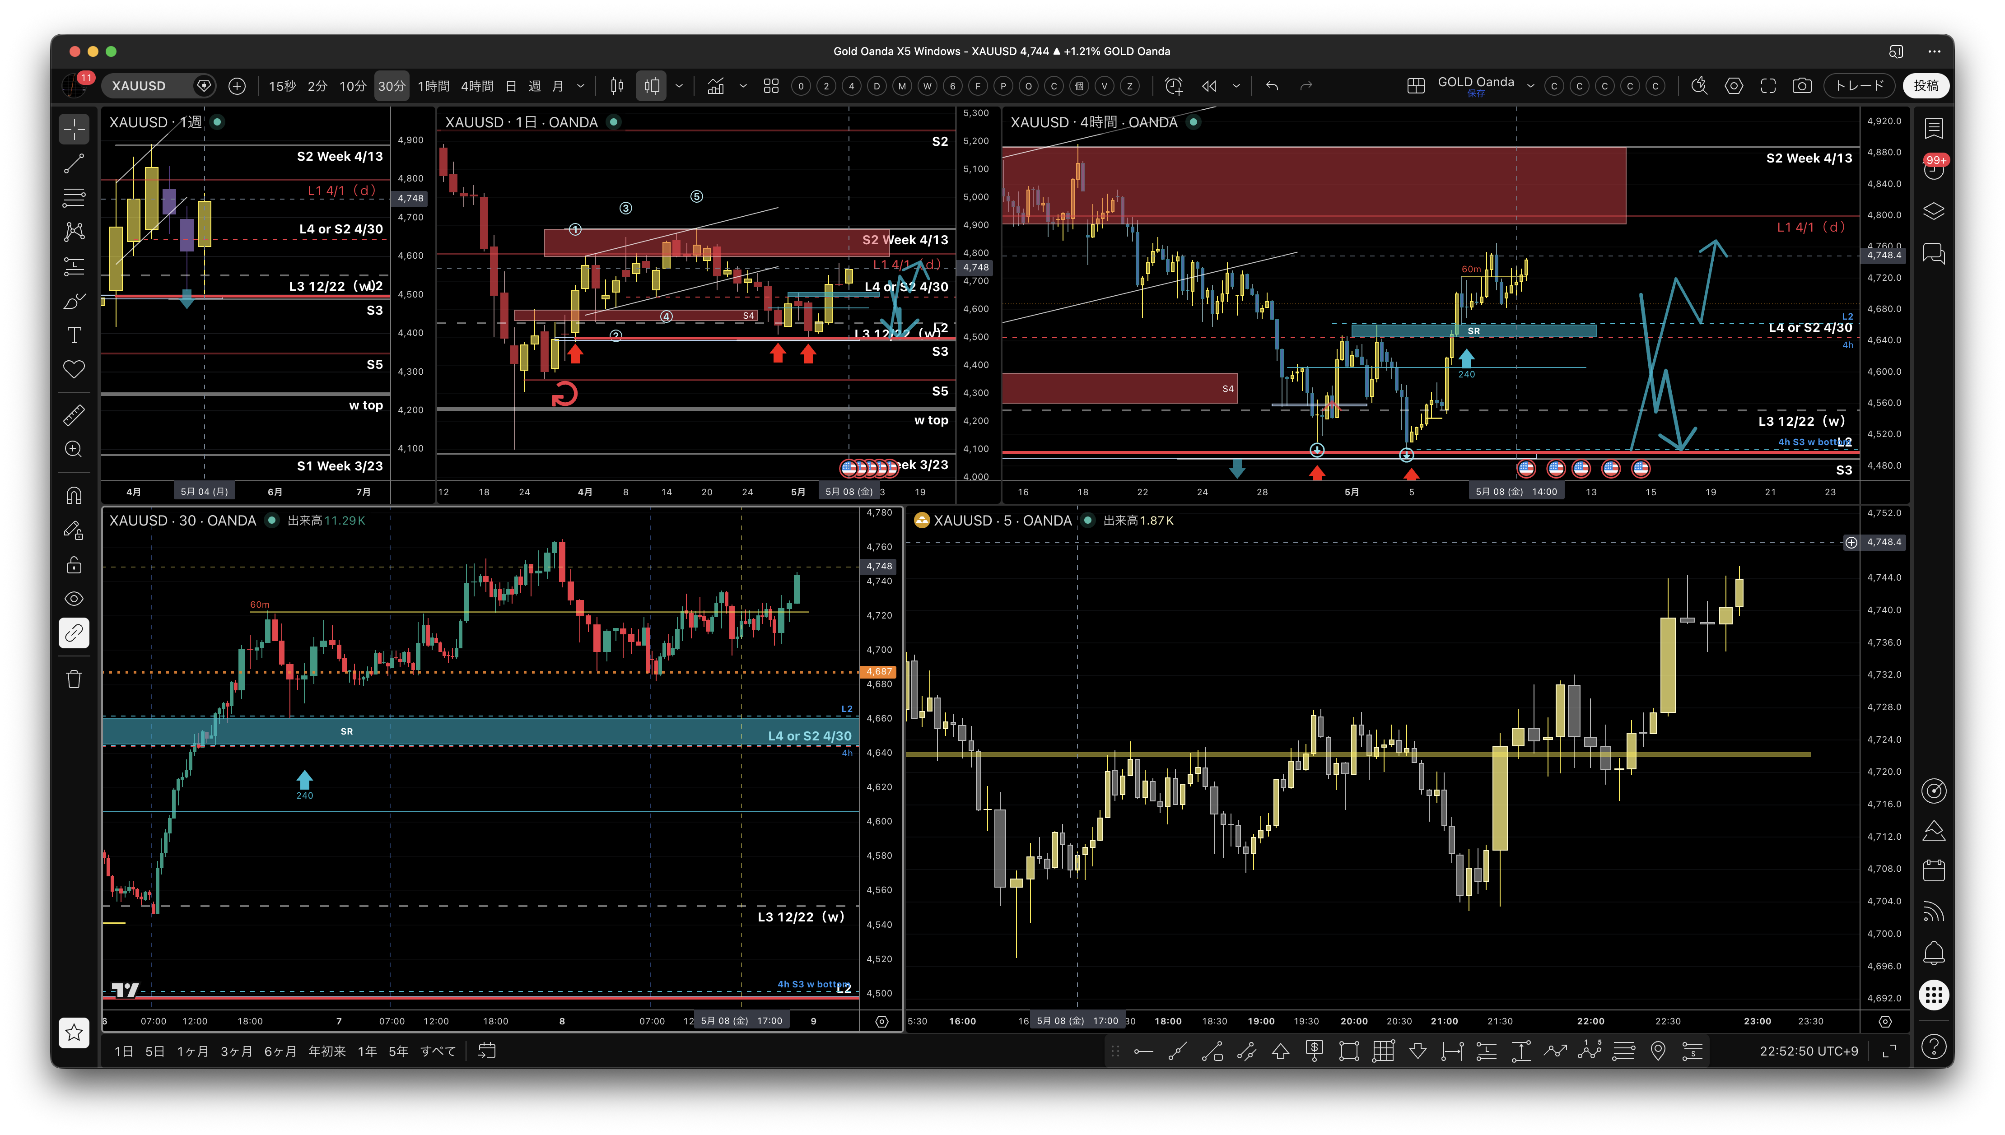Toggle hide all drawings eye icon
The width and height of the screenshot is (2005, 1135).
(74, 599)
